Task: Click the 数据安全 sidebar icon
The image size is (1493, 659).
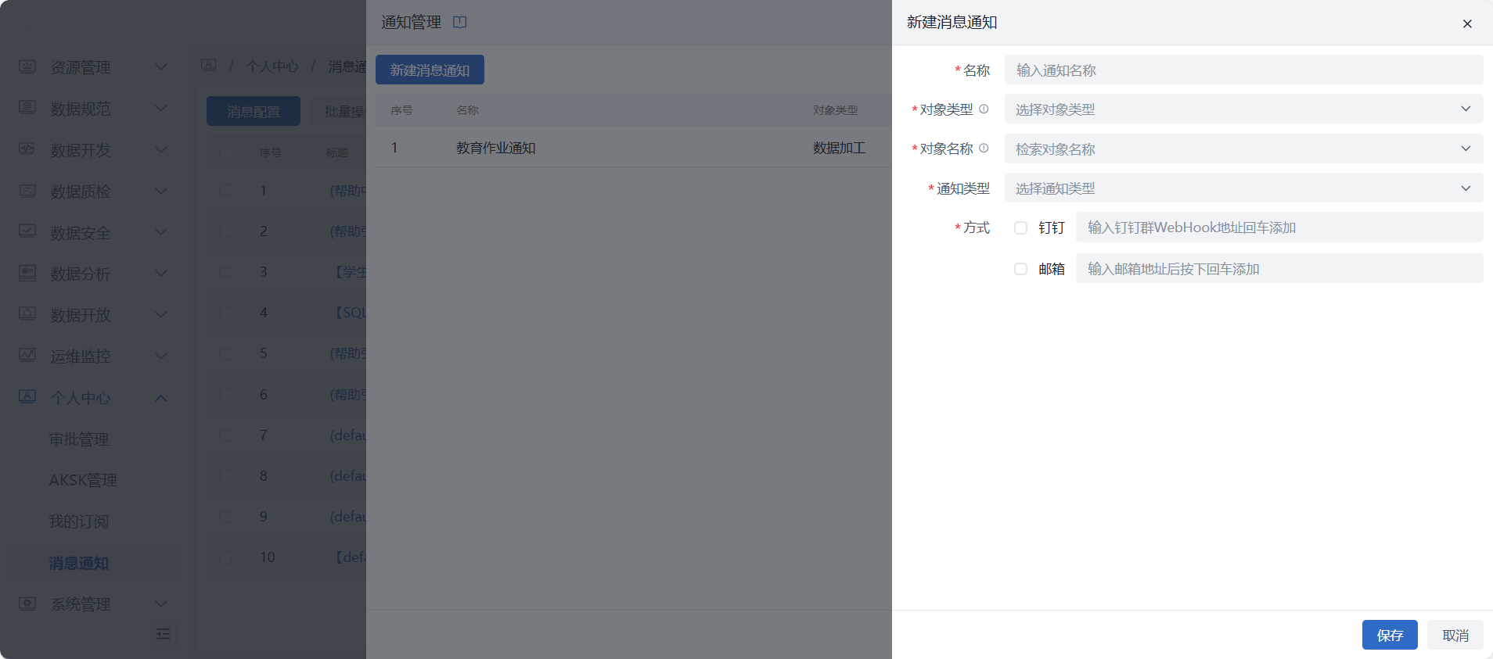Action: click(27, 232)
